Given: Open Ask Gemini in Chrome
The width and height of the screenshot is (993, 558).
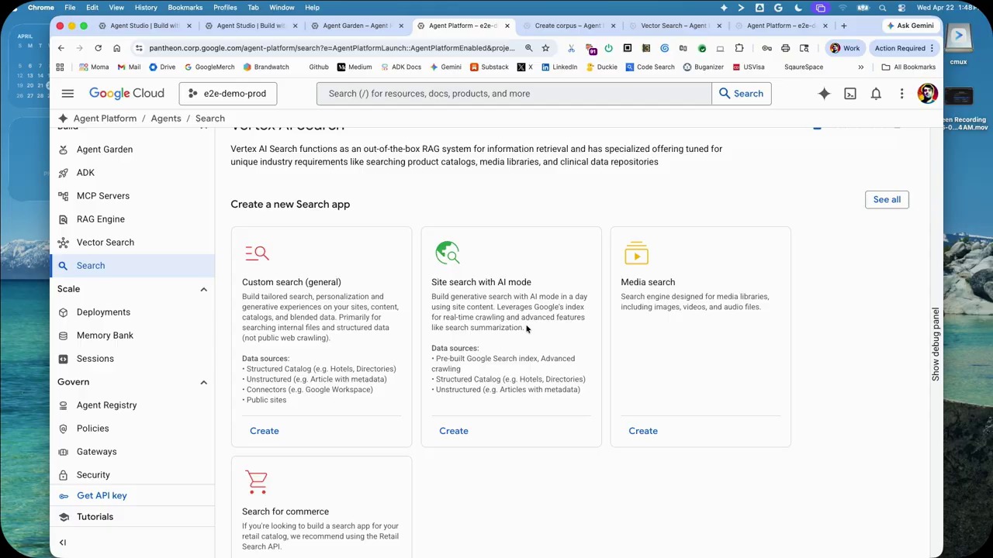Looking at the screenshot, I should click(x=910, y=26).
